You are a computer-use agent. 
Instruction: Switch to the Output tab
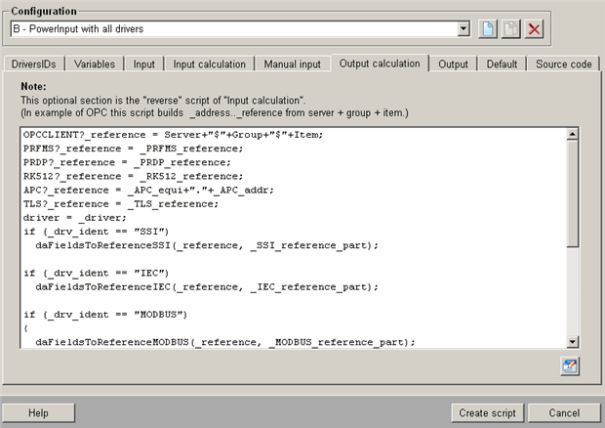tap(453, 64)
